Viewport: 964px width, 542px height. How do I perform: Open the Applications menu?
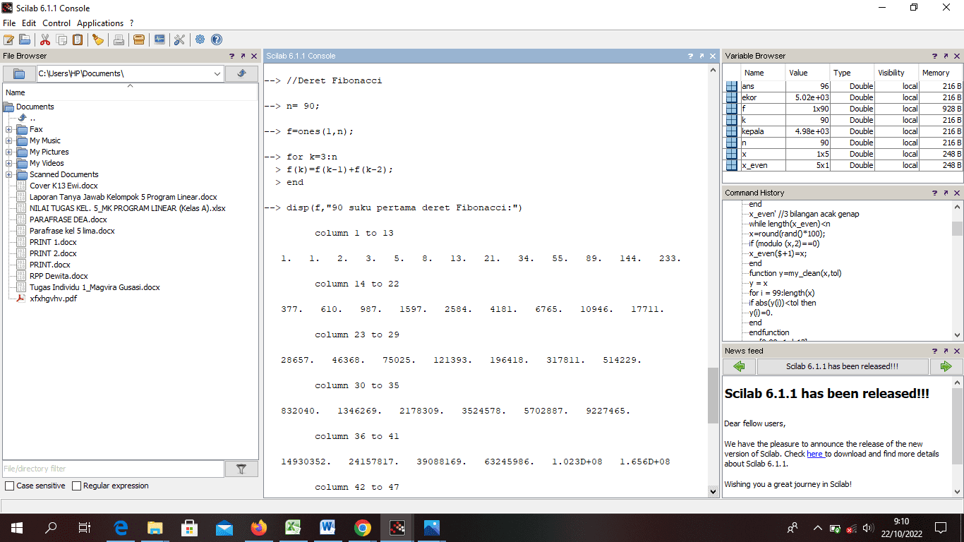(100, 23)
